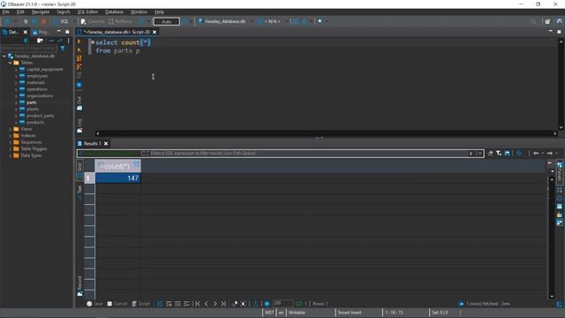
Task: Click the Explain execution plan icon
Action: click(79, 67)
